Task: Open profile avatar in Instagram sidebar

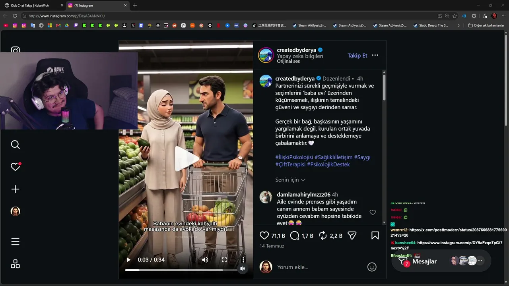Action: [15, 211]
